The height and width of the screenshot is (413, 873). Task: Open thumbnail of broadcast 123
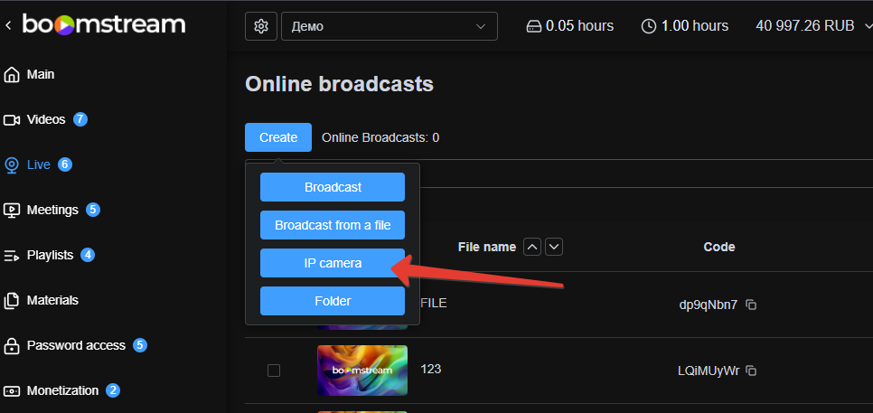coord(362,371)
